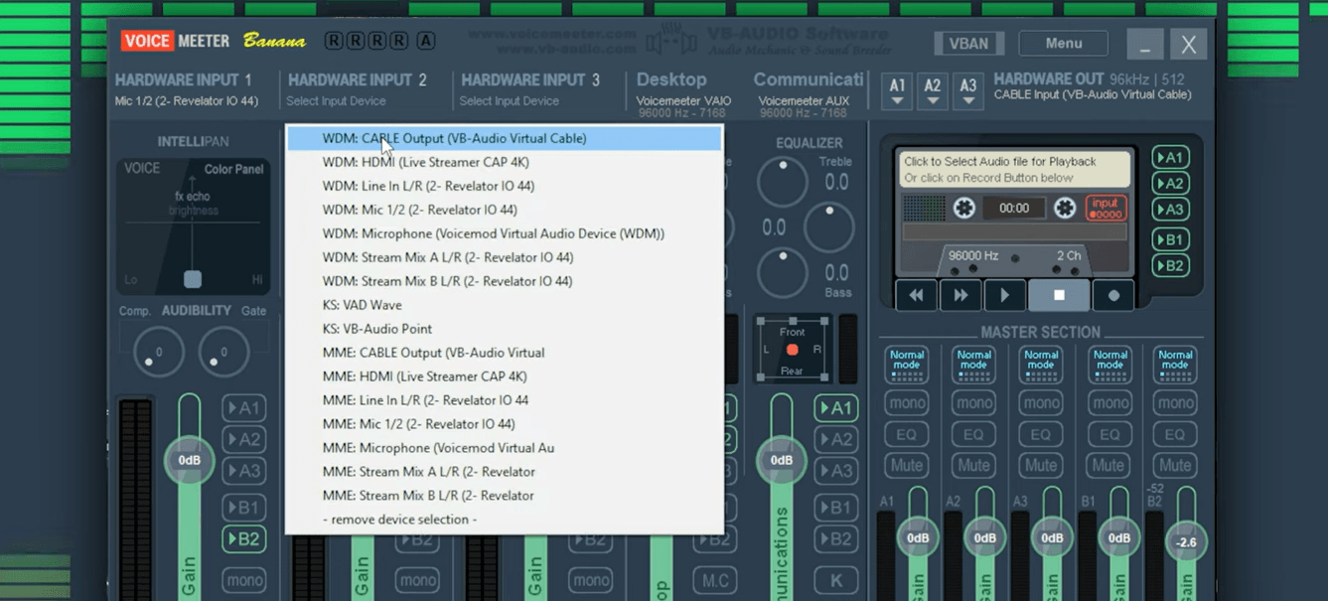The image size is (1328, 601).
Task: Send Hardware Input 1 to B1 bus
Action: (x=243, y=508)
